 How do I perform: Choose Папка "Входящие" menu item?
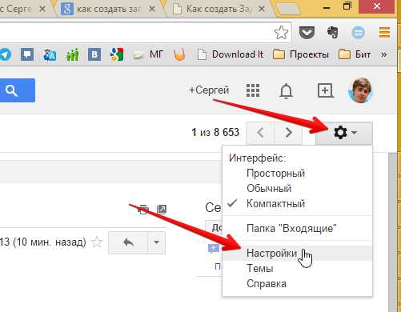[x=297, y=229]
